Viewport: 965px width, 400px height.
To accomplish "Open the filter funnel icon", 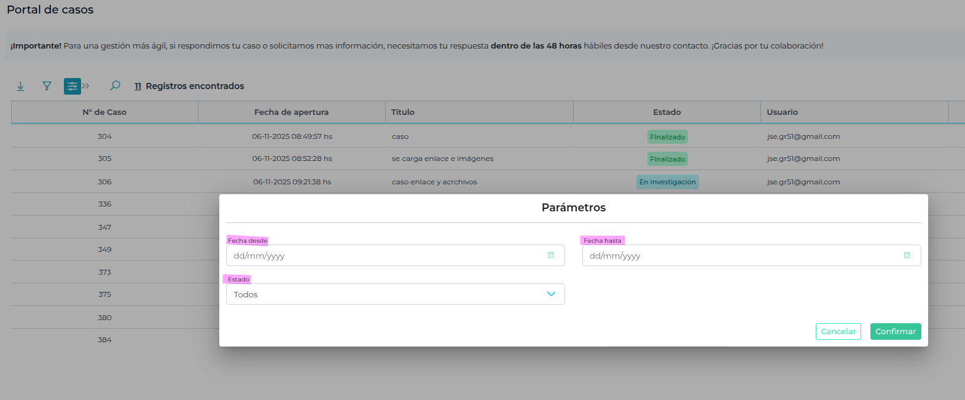I will click(47, 86).
